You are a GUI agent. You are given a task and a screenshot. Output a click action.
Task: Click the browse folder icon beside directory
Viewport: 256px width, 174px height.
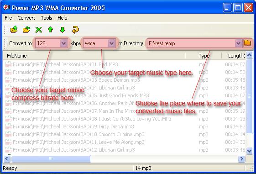tap(247, 43)
